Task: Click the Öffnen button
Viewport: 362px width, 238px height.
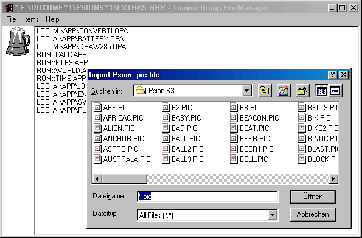Action: click(x=313, y=197)
